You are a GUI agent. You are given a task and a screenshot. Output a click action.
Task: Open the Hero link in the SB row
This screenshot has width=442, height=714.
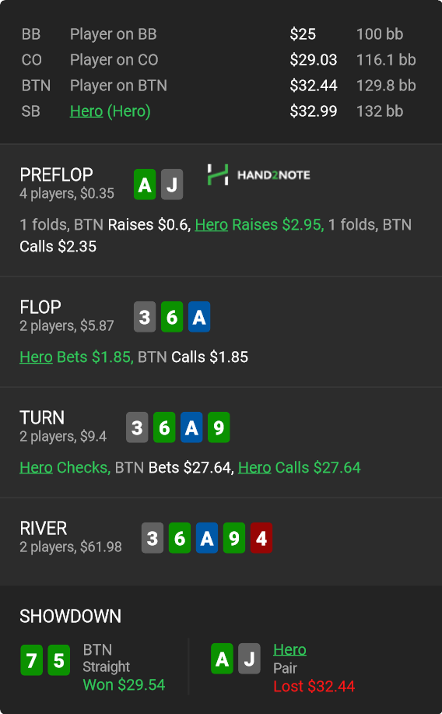[x=86, y=111]
